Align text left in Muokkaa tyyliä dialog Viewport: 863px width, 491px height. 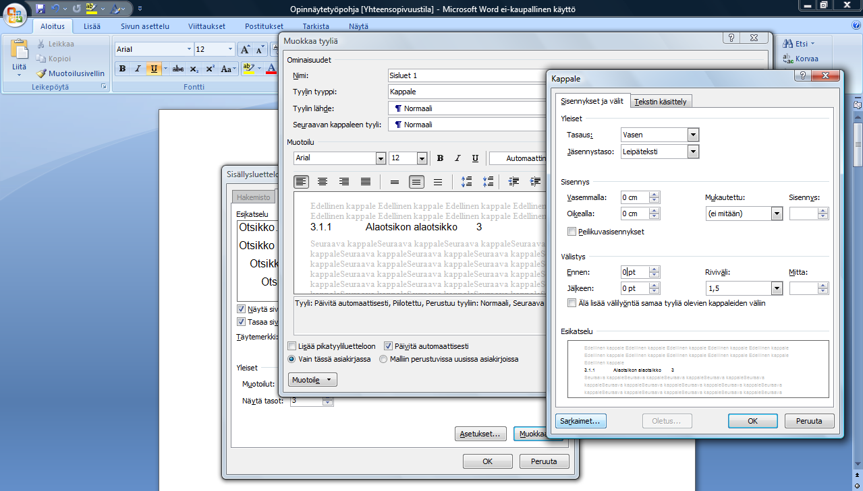(301, 182)
